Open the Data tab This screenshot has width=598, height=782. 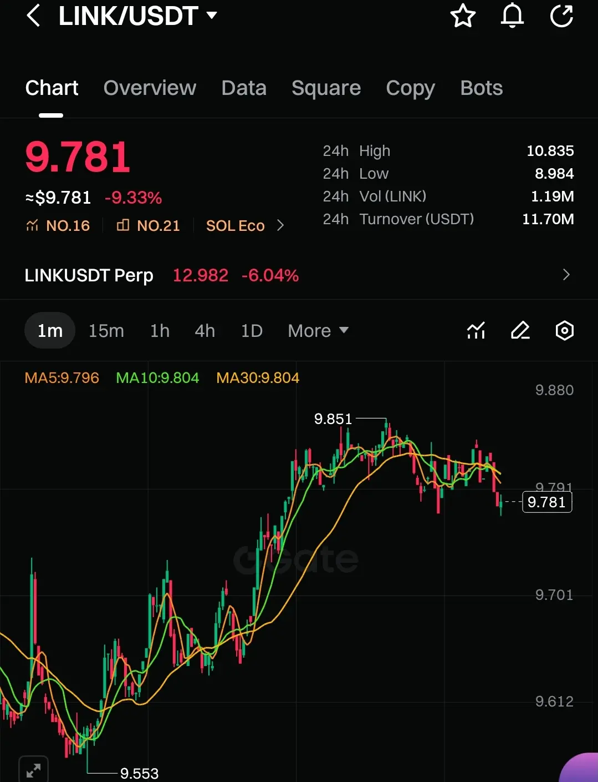(244, 88)
